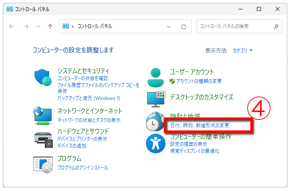Click the System and Security shield icon
The width and height of the screenshot is (291, 191).
43,78
